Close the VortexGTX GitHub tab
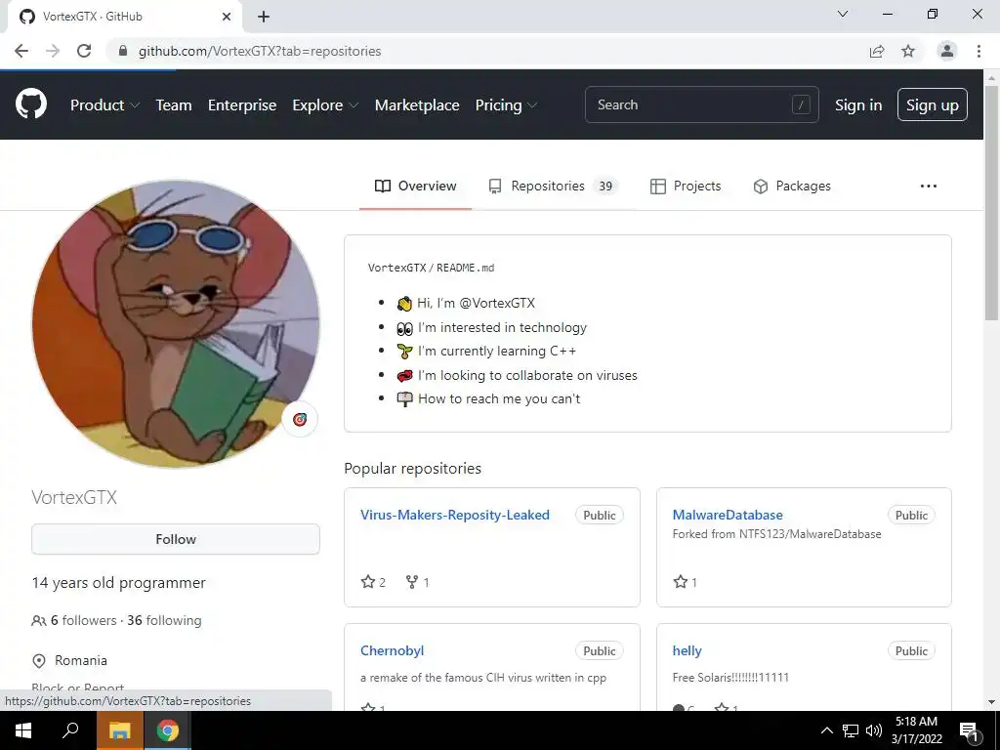The image size is (1000, 750). point(227,17)
